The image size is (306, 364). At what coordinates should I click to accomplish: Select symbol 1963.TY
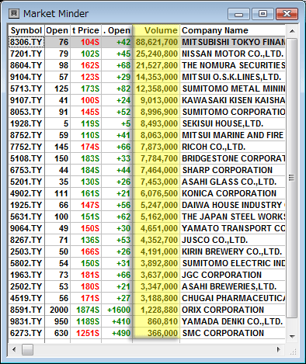click(x=26, y=275)
